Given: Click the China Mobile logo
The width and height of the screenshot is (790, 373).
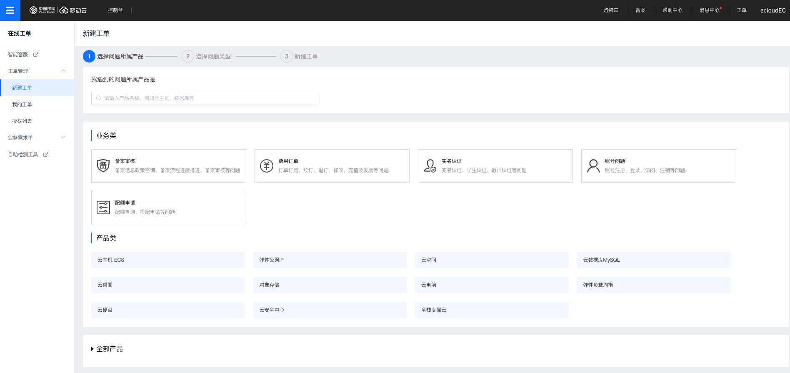Looking at the screenshot, I should (x=42, y=10).
